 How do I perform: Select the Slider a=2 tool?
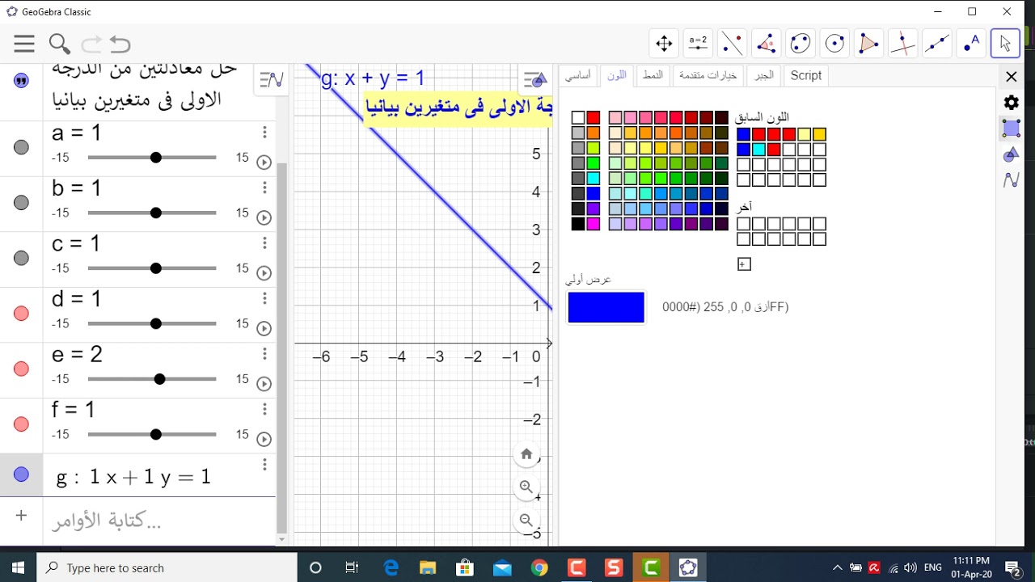pyautogui.click(x=698, y=44)
